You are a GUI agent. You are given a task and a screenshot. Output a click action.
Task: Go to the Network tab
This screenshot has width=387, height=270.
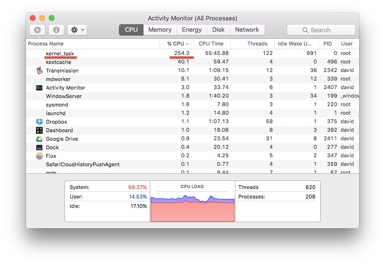click(x=247, y=30)
